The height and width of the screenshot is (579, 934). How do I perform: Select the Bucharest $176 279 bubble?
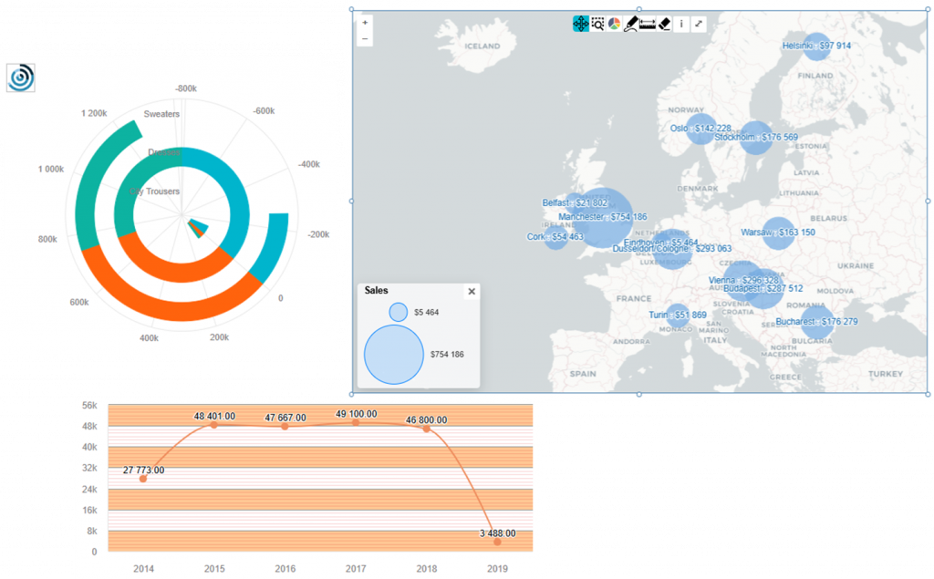[x=816, y=322]
